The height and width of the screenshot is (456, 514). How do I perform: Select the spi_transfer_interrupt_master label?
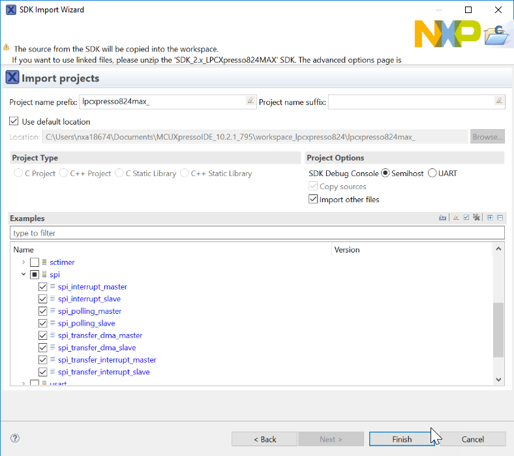point(107,359)
